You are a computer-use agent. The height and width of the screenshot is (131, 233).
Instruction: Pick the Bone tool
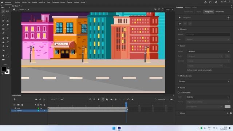point(8,46)
